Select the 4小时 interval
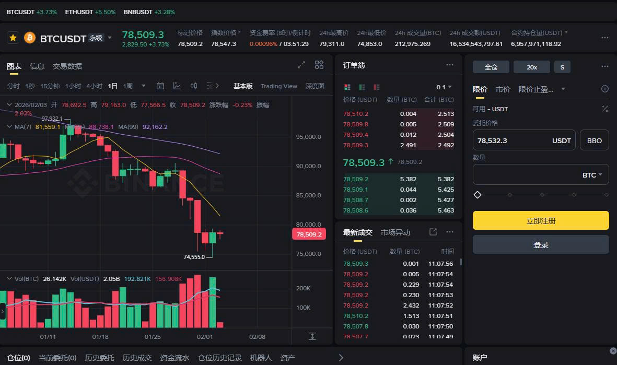The image size is (617, 365). point(95,86)
